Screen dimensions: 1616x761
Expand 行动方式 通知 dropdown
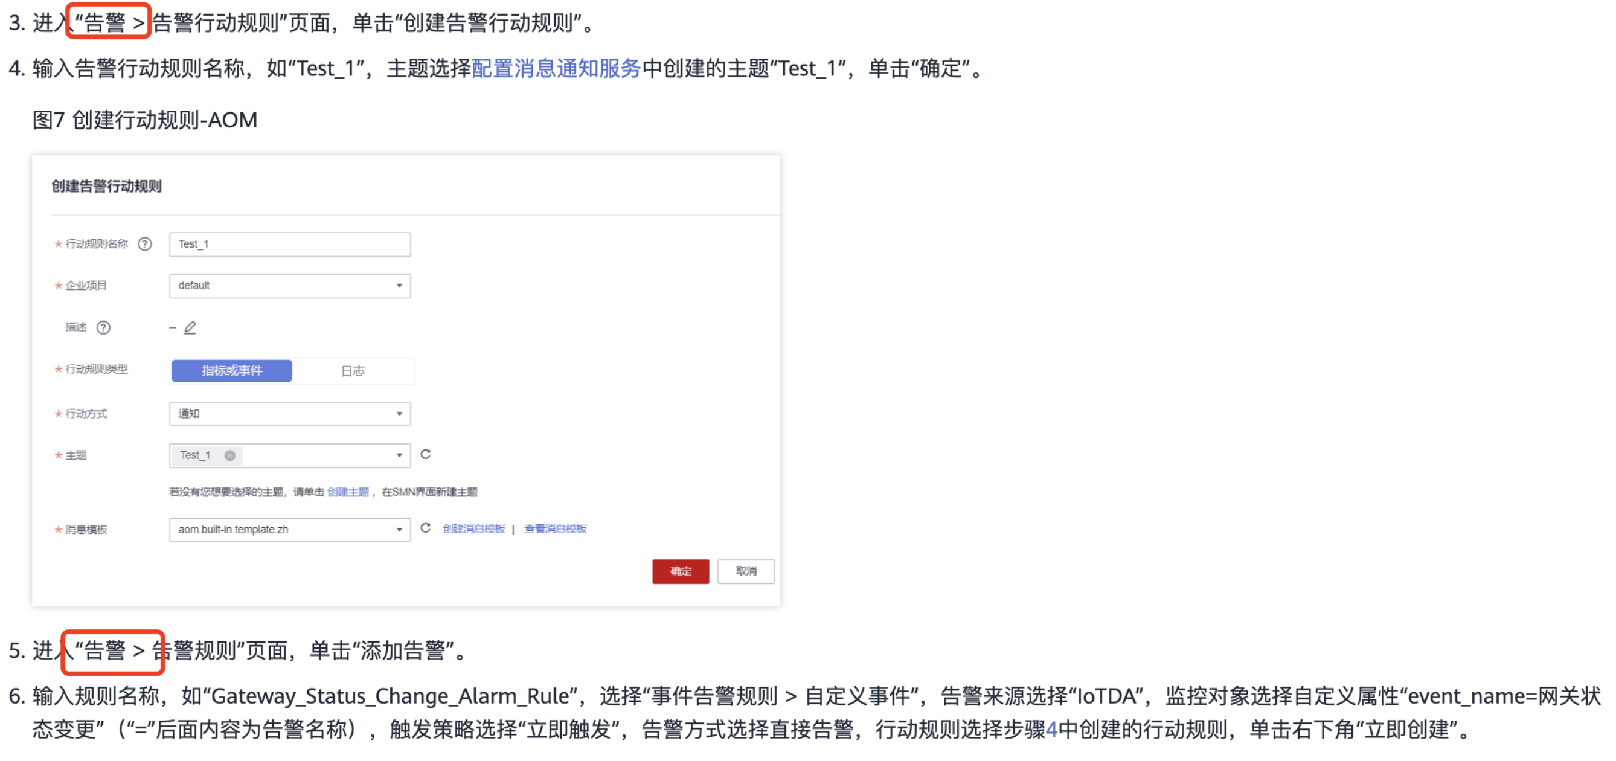click(290, 414)
